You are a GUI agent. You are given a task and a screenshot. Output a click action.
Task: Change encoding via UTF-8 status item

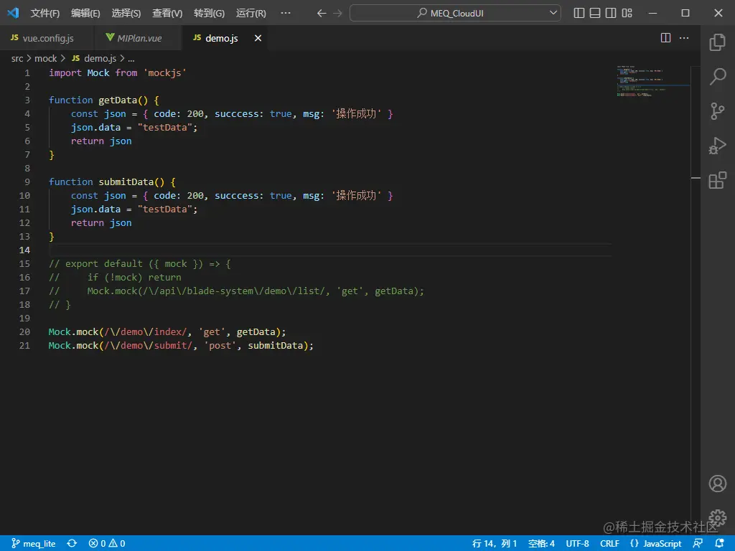click(578, 544)
